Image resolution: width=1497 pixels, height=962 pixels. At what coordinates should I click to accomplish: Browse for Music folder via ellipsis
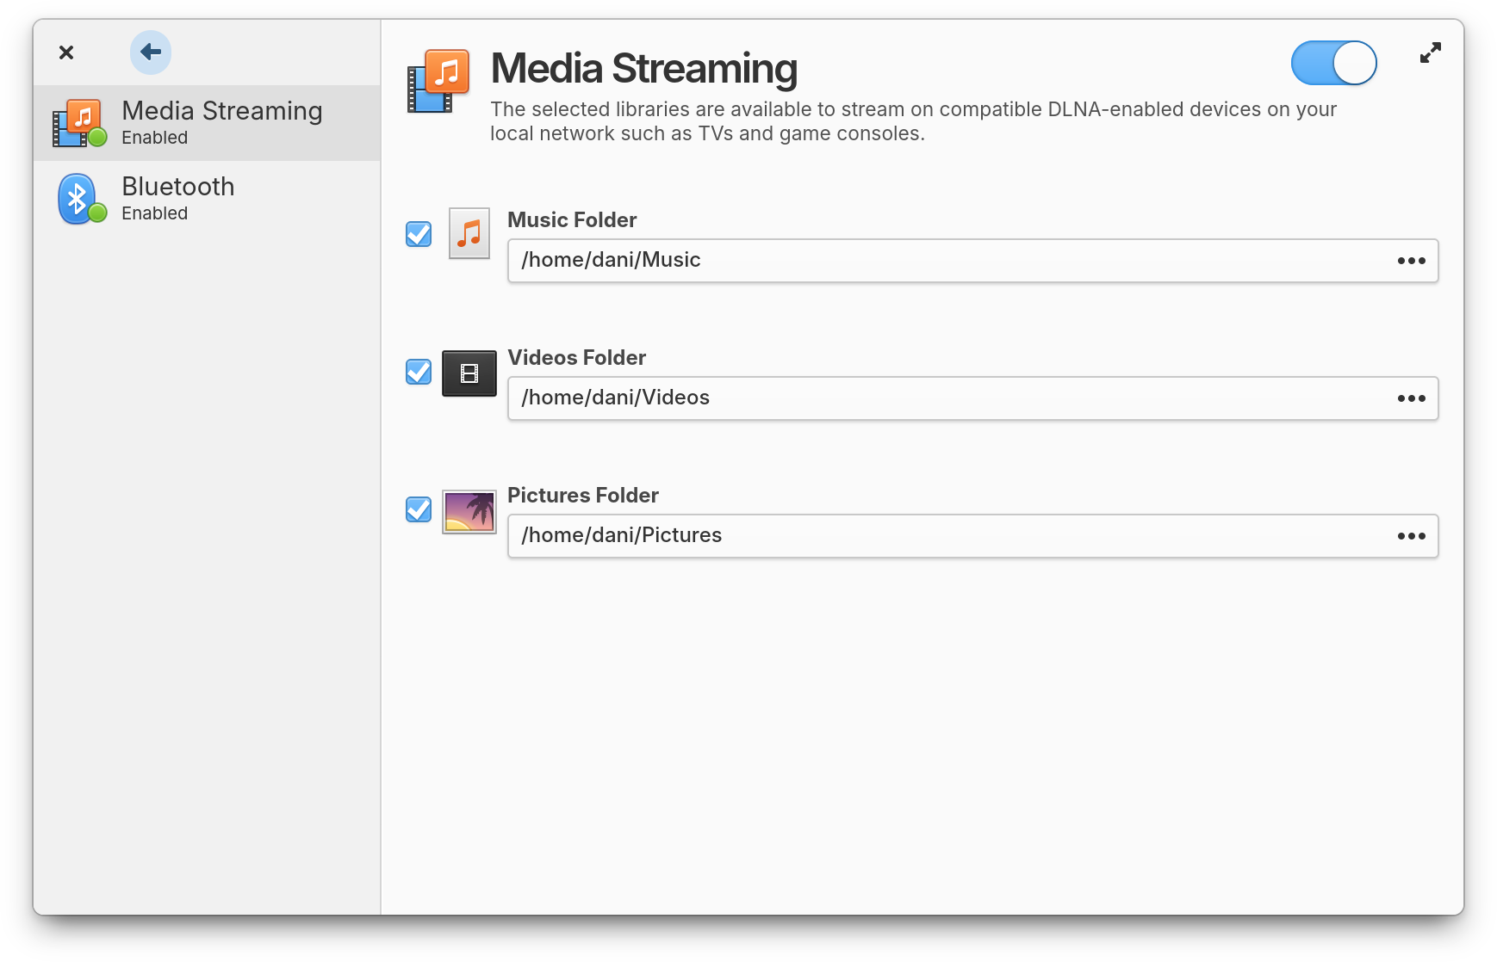(x=1411, y=261)
